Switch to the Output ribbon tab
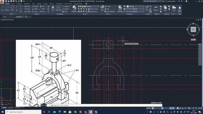 (x=45, y=4)
